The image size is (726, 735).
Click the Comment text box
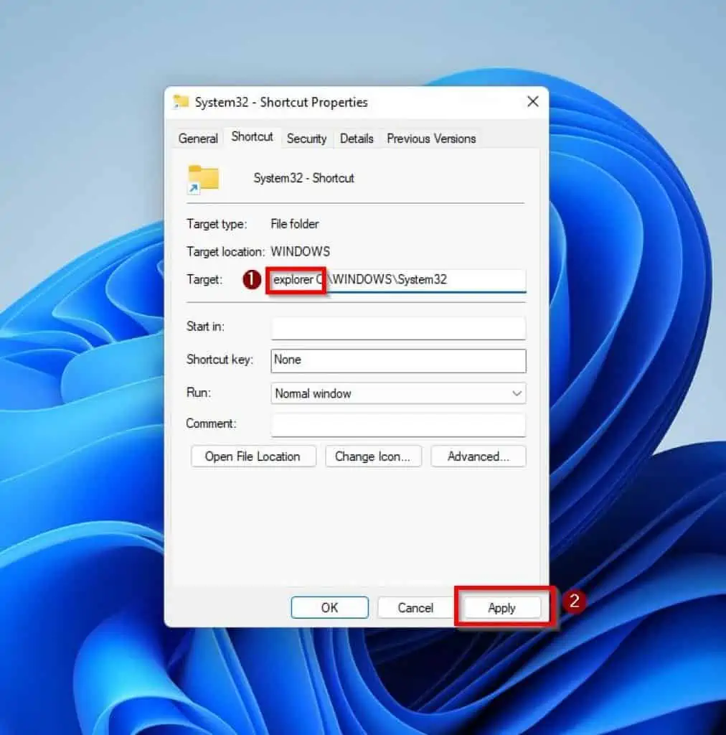(398, 425)
